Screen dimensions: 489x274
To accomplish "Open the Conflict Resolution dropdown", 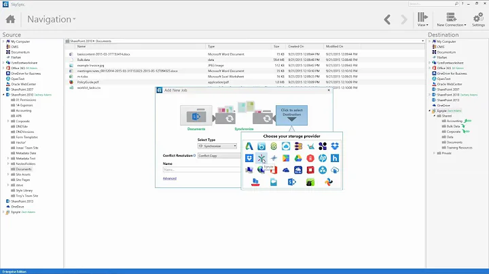I will [219, 156].
